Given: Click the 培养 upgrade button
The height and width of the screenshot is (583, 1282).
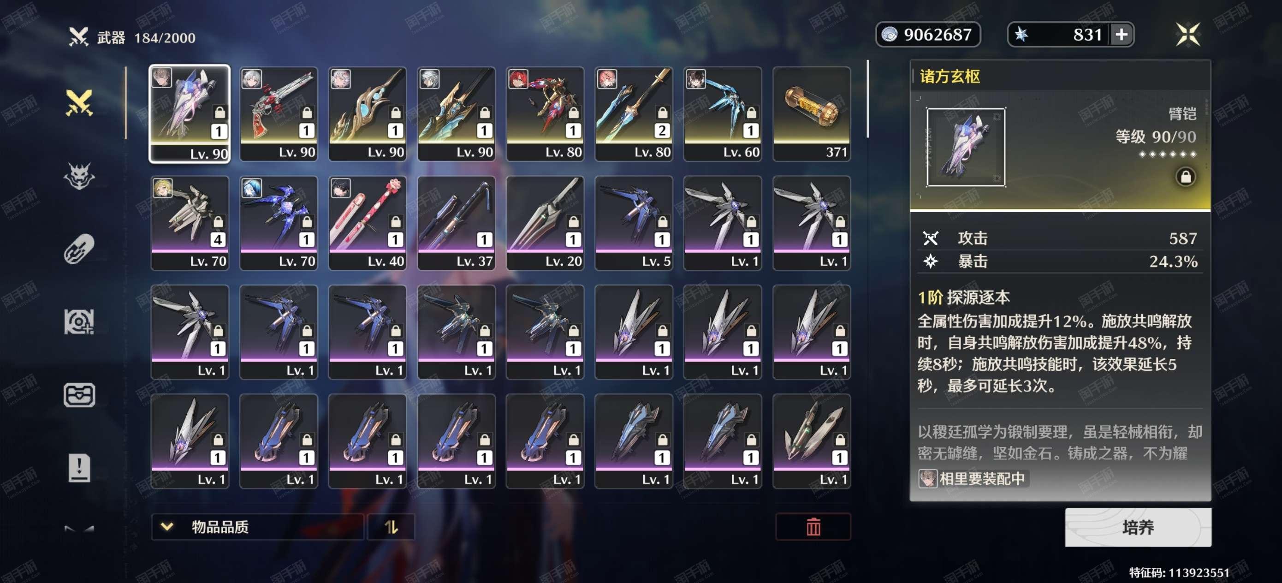Looking at the screenshot, I should point(1138,527).
